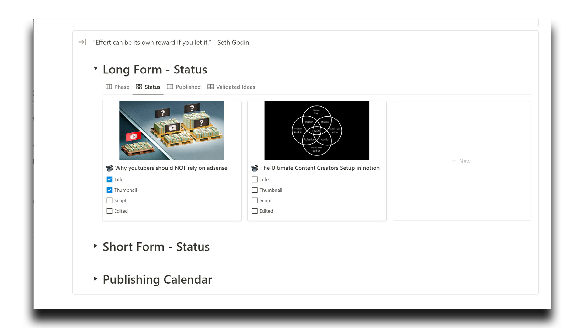
Task: Click the Validated Ideas table icon
Action: click(x=210, y=87)
